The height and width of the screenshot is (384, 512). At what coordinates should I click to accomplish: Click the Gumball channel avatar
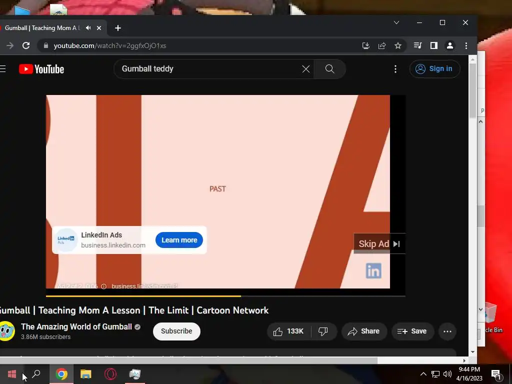pos(7,331)
